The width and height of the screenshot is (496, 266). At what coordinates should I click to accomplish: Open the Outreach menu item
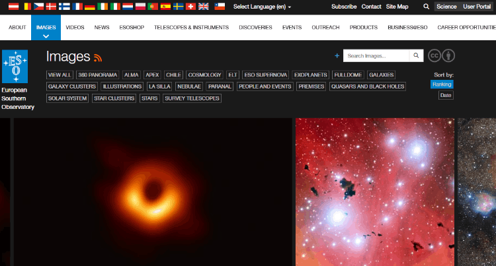pos(325,28)
